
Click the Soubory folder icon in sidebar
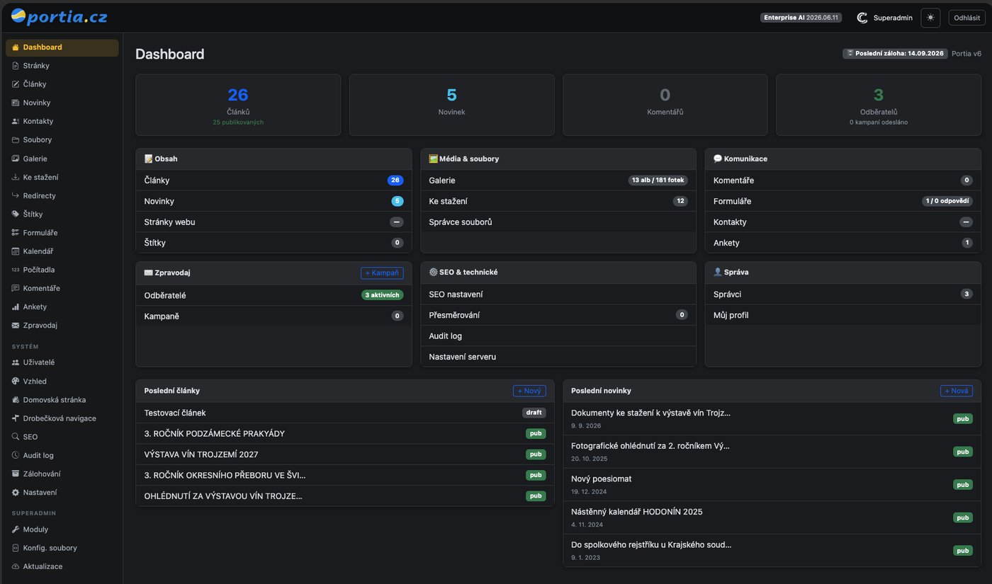point(16,140)
